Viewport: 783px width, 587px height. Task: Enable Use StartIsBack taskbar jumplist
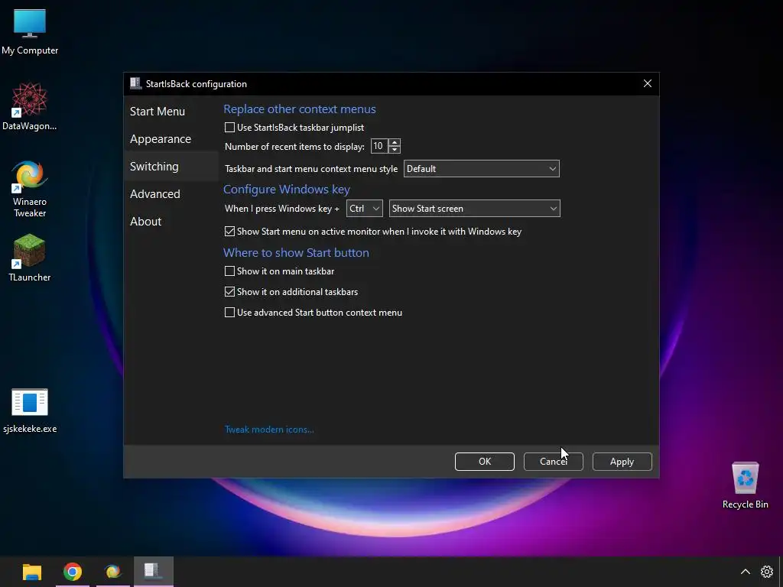(x=229, y=128)
